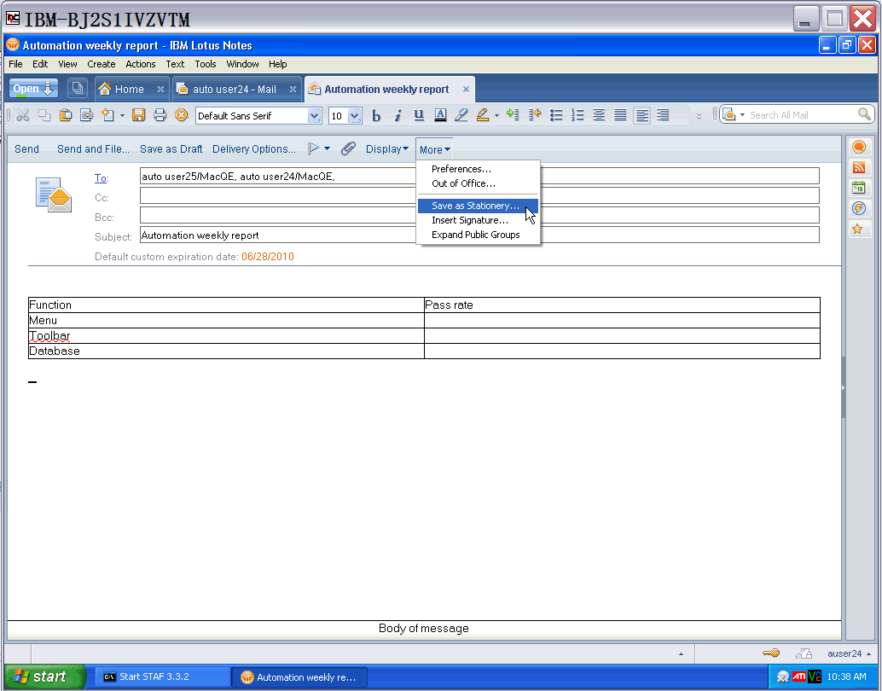Click the Outdent icon
This screenshot has height=691, width=882.
pyautogui.click(x=534, y=115)
